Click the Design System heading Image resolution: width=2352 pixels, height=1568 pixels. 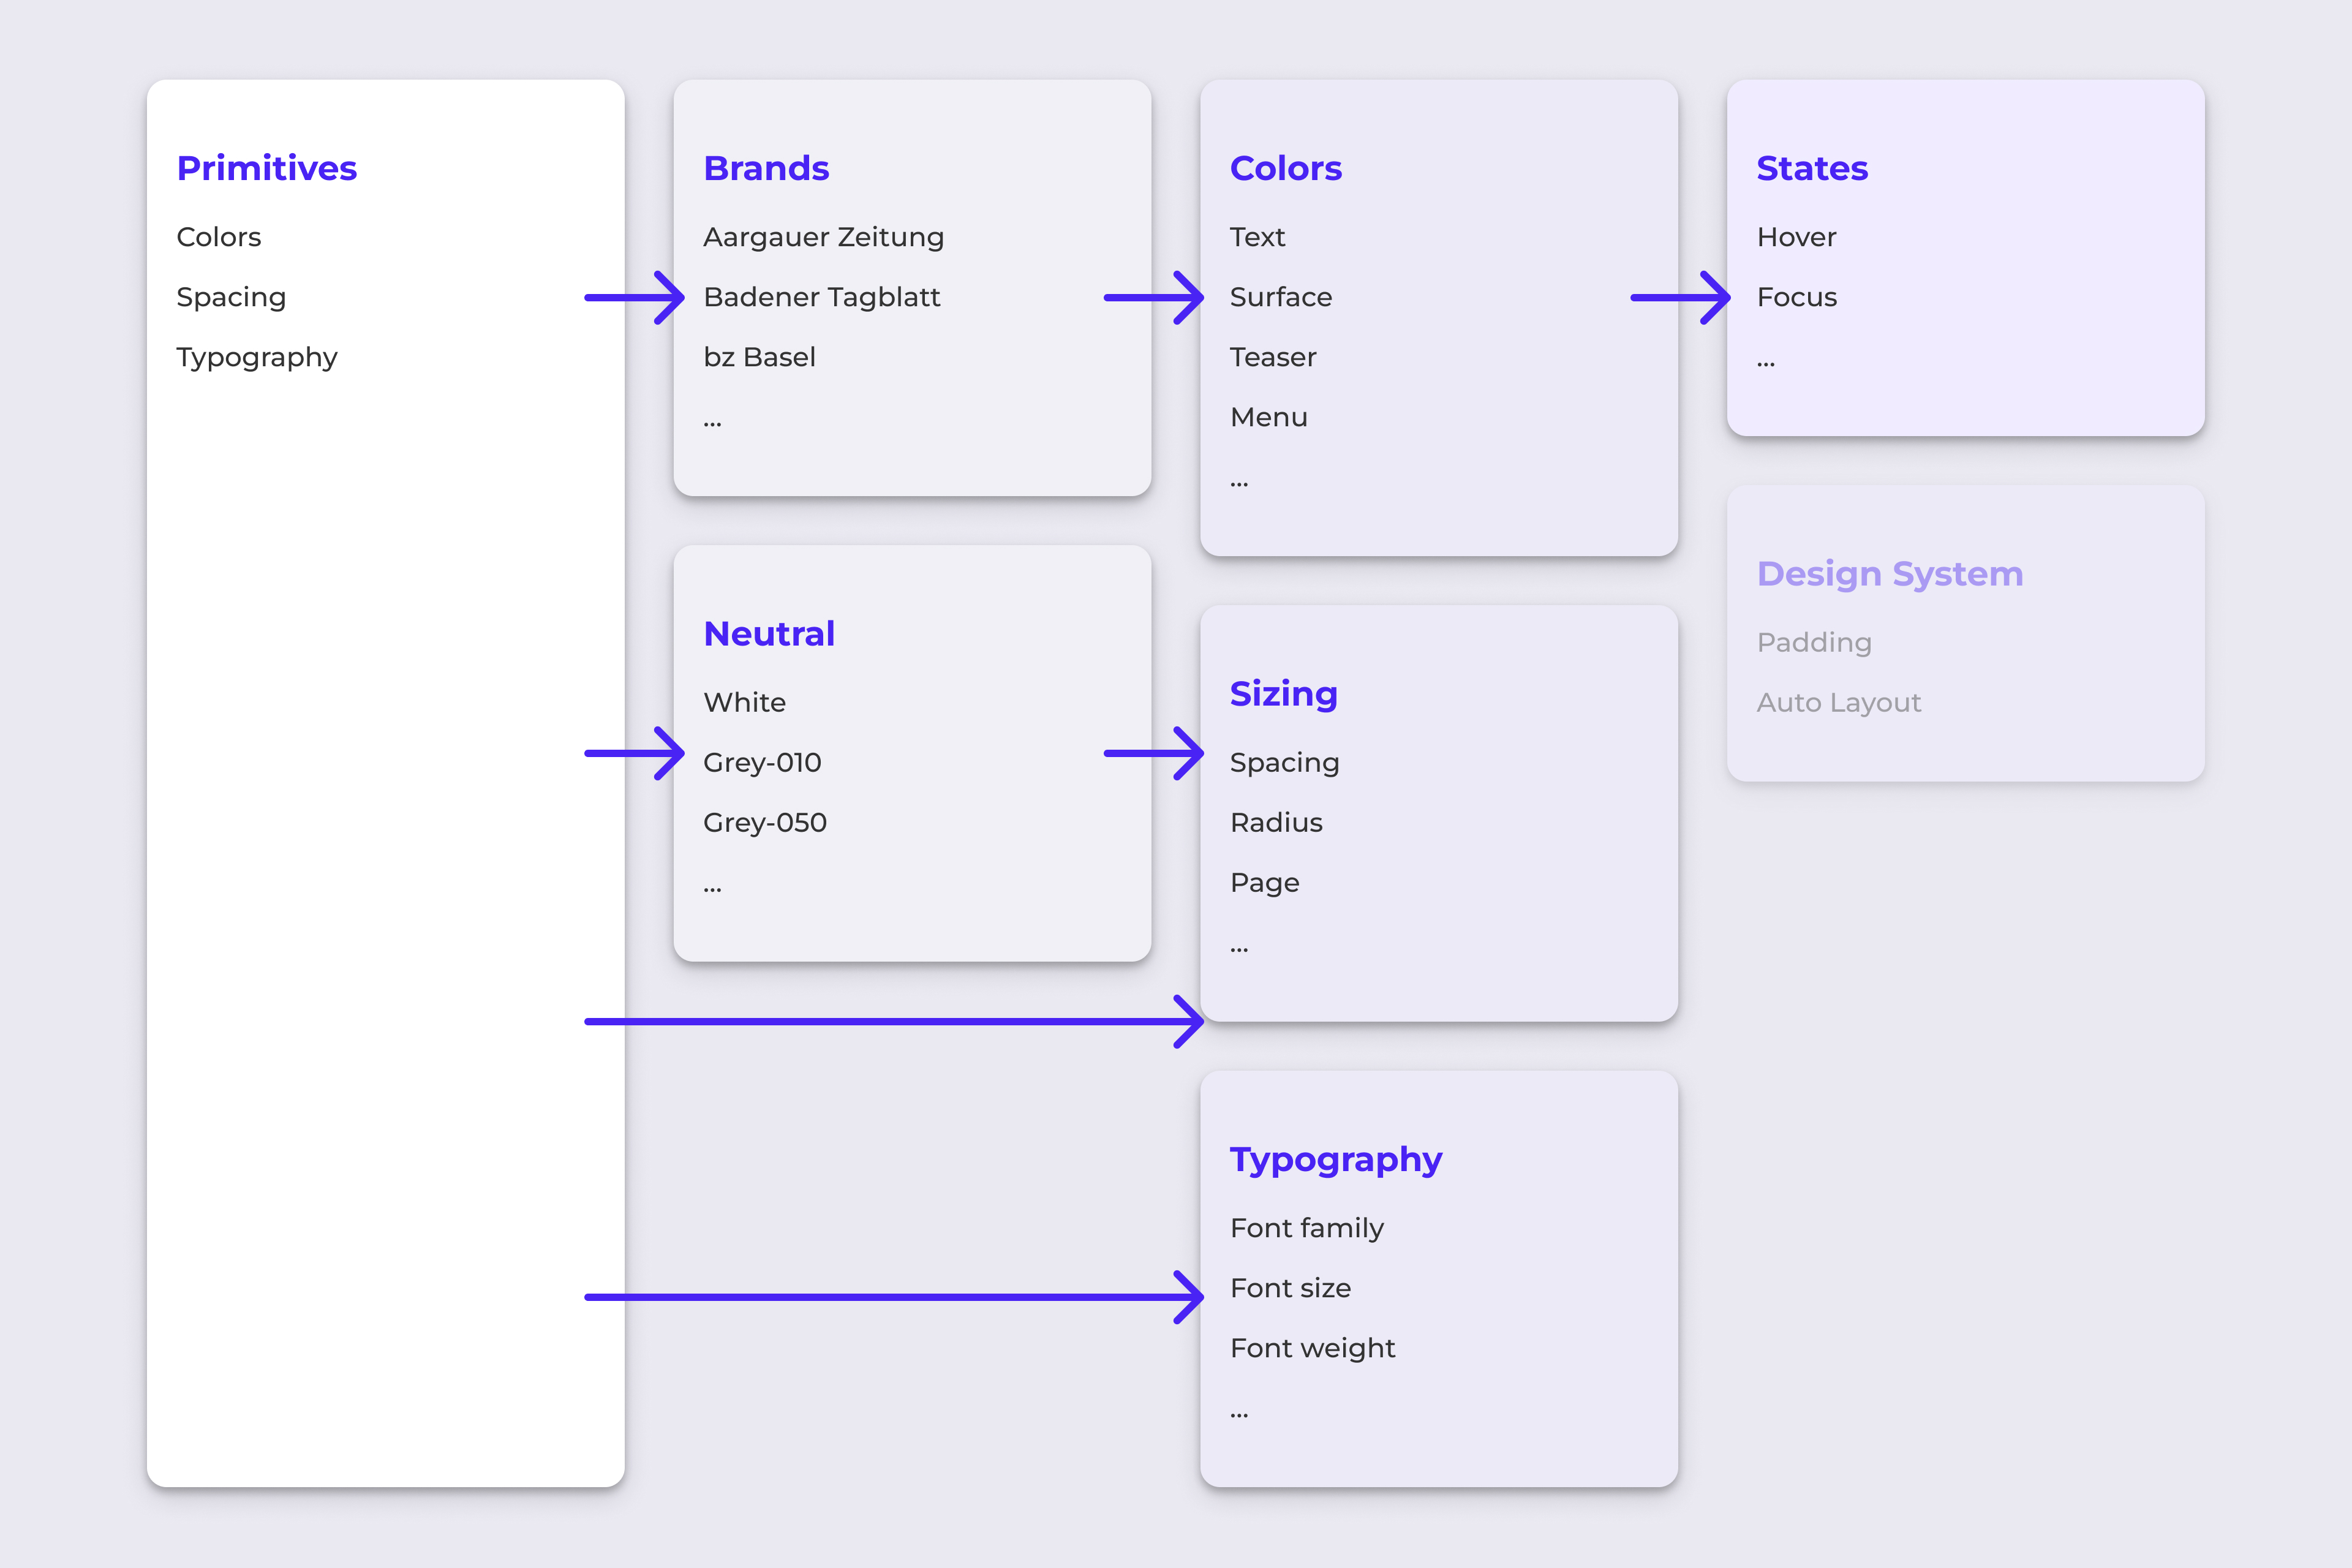1889,574
